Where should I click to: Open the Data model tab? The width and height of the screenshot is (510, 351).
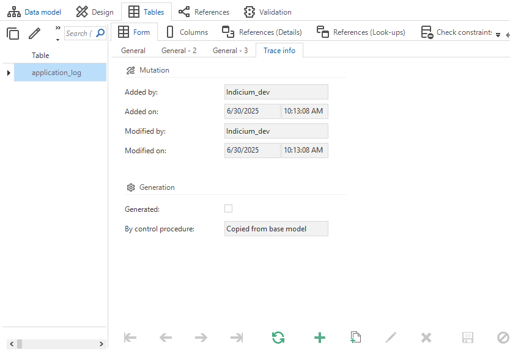(x=34, y=12)
